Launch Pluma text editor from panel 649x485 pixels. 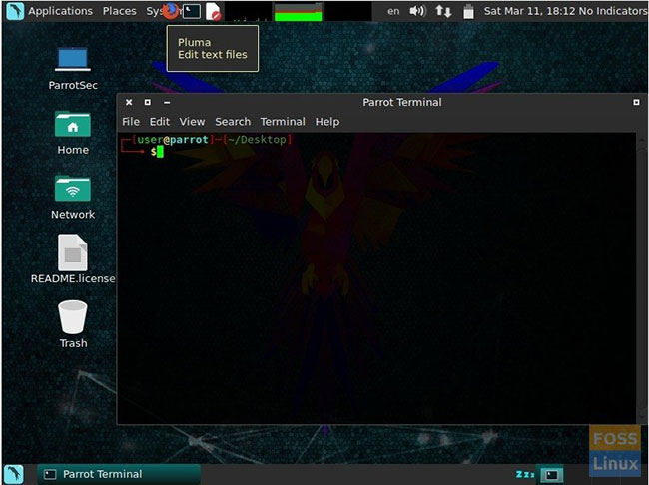click(x=214, y=11)
